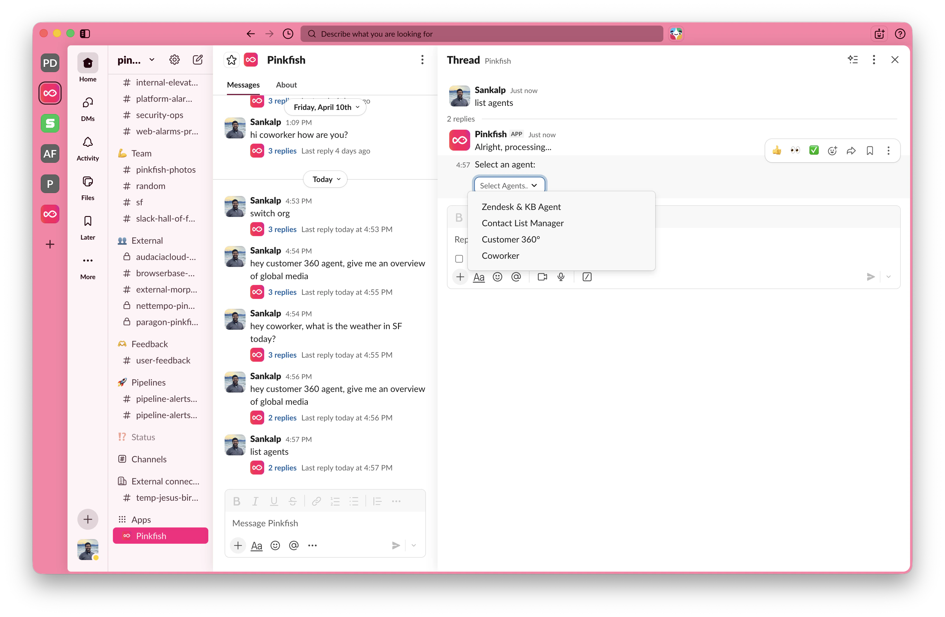This screenshot has height=617, width=945.
Task: Check the also-send-to-channel checkbox in thread
Action: [459, 258]
